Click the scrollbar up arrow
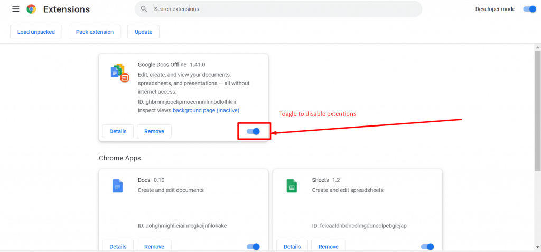The height and width of the screenshot is (252, 541). [x=537, y=47]
